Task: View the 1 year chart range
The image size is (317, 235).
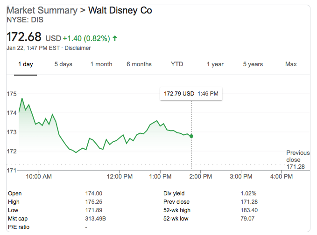Action: point(215,64)
